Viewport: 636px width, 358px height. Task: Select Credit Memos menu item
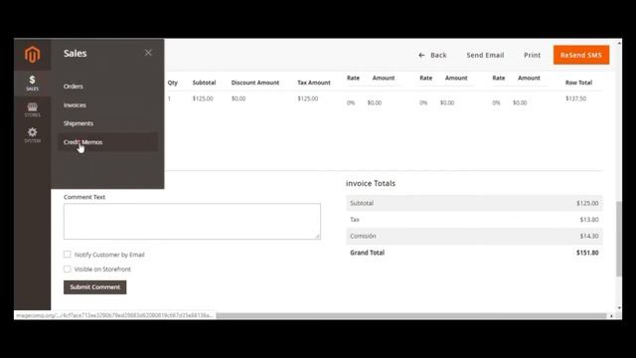pos(107,142)
